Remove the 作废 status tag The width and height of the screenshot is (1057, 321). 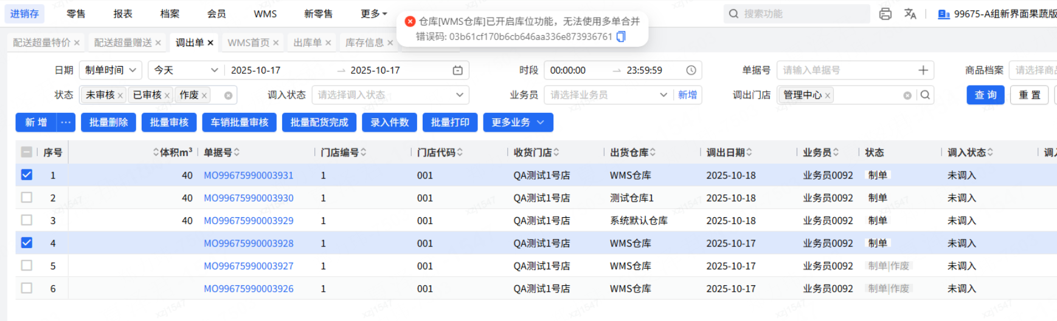click(204, 95)
